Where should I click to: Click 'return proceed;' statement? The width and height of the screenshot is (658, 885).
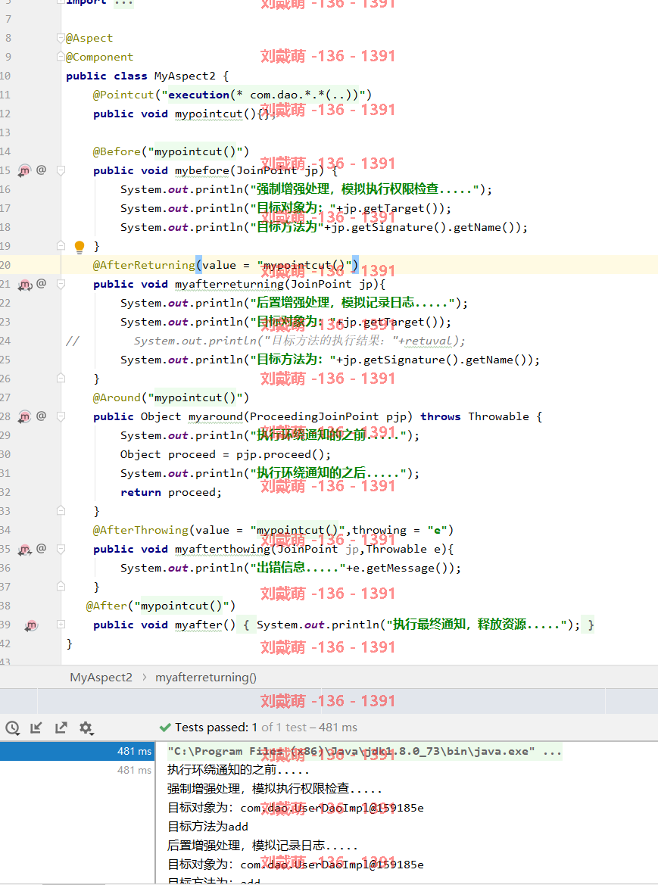[171, 493]
